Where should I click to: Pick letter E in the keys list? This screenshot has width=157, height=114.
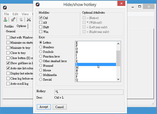(x=96, y=43)
